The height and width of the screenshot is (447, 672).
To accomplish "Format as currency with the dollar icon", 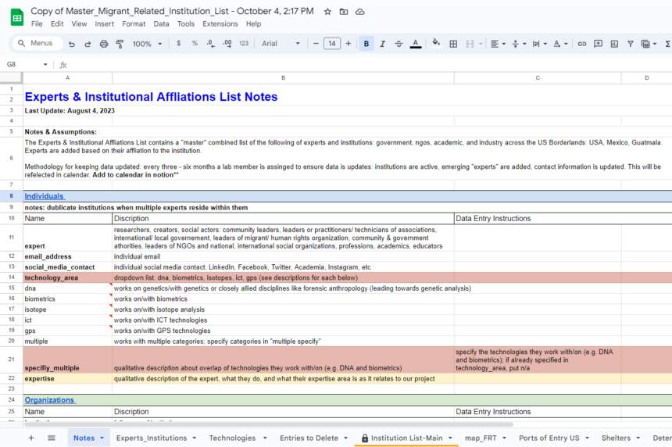I will 178,43.
